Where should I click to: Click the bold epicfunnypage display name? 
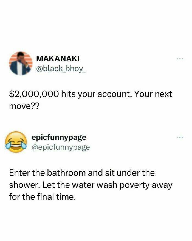59,138
